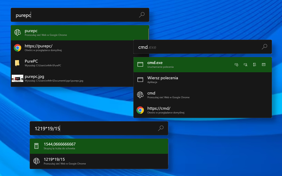Search the web for 1219*19/15 in Google Chrome

(99, 161)
